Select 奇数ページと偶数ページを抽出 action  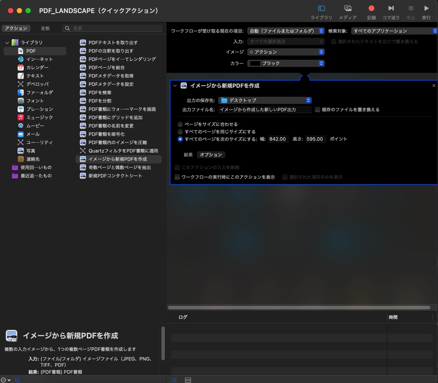pos(120,167)
